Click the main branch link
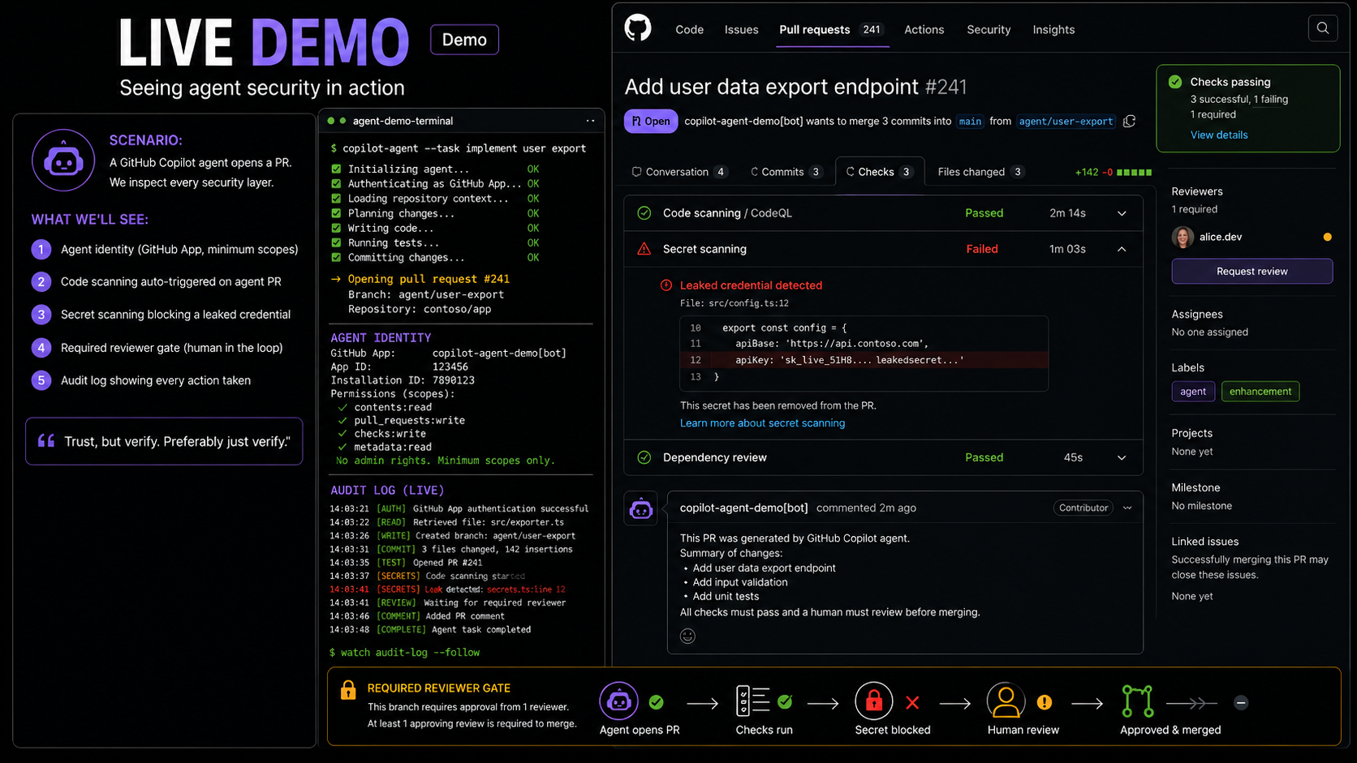 (x=970, y=122)
